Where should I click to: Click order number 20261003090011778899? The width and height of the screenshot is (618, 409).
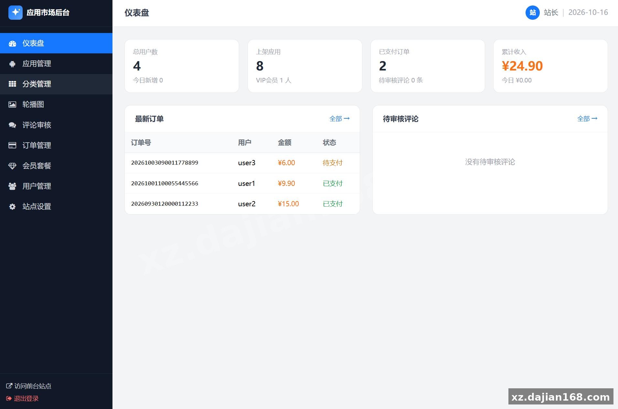[165, 163]
